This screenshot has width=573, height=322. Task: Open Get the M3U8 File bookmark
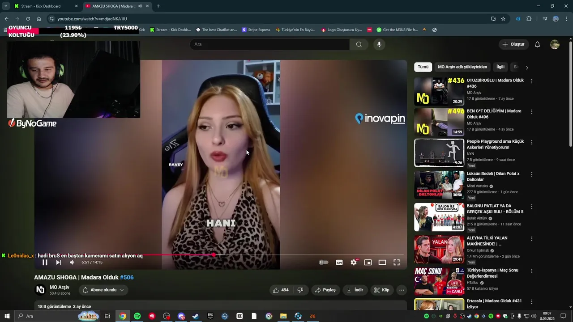click(x=397, y=30)
